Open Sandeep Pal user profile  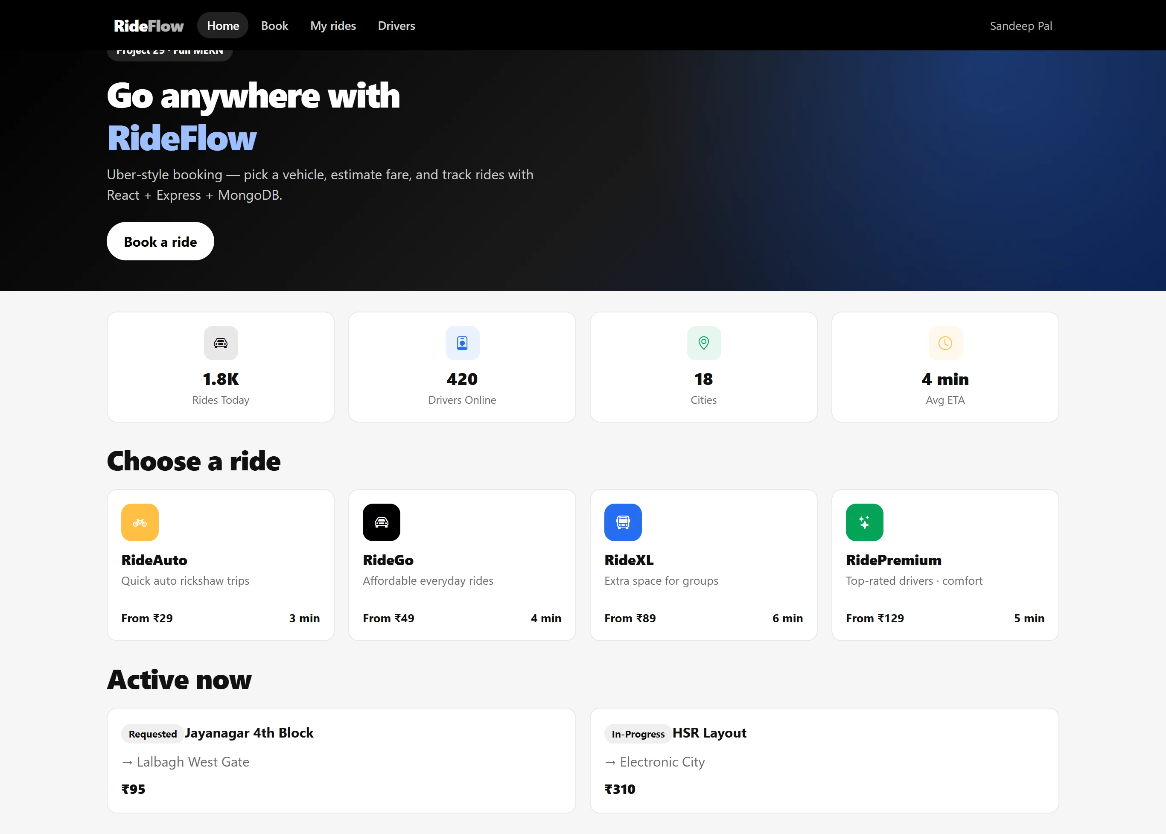coord(1021,26)
